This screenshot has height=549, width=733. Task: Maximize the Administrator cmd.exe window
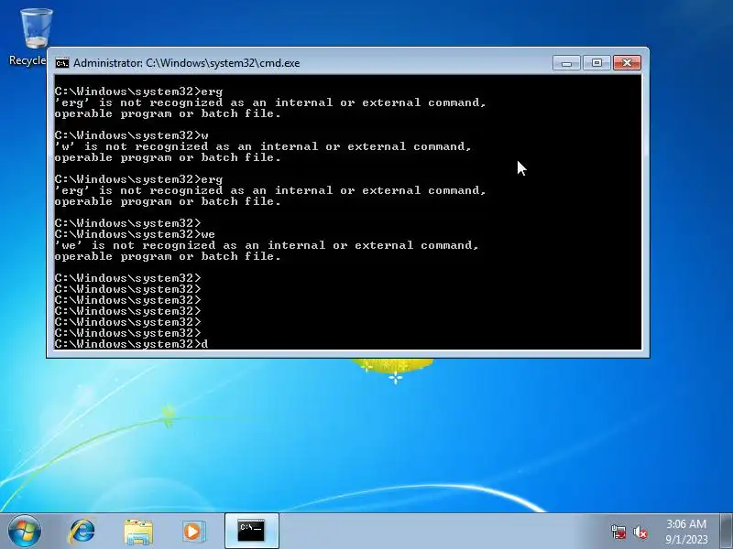[596, 62]
